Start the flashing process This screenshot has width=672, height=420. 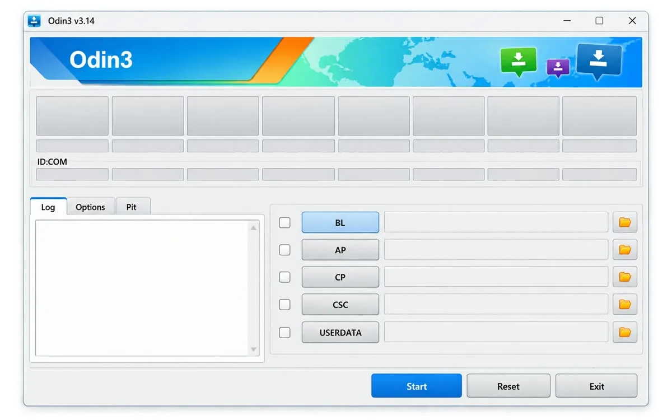[x=417, y=386]
